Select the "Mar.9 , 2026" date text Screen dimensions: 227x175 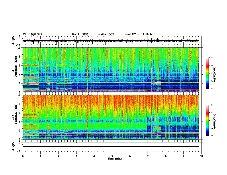(80, 34)
